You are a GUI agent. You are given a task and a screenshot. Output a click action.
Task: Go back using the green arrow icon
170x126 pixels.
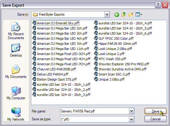[x=117, y=14]
